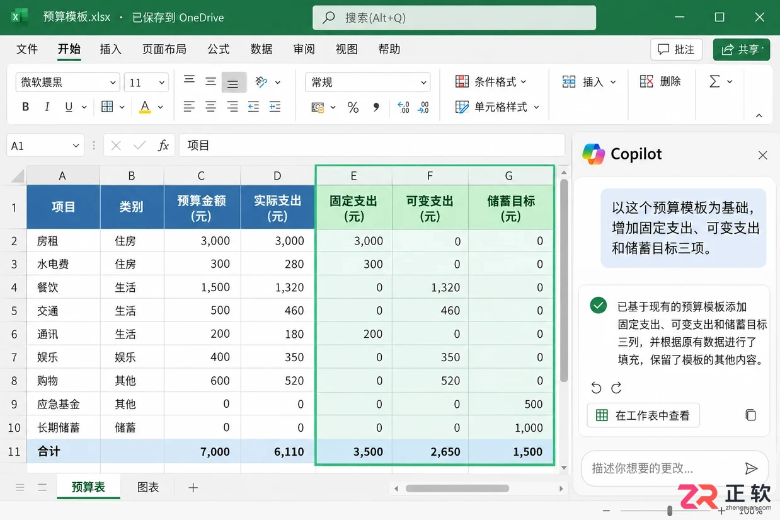Viewport: 780px width, 520px height.
Task: Toggle italic formatting
Action: pyautogui.click(x=47, y=107)
